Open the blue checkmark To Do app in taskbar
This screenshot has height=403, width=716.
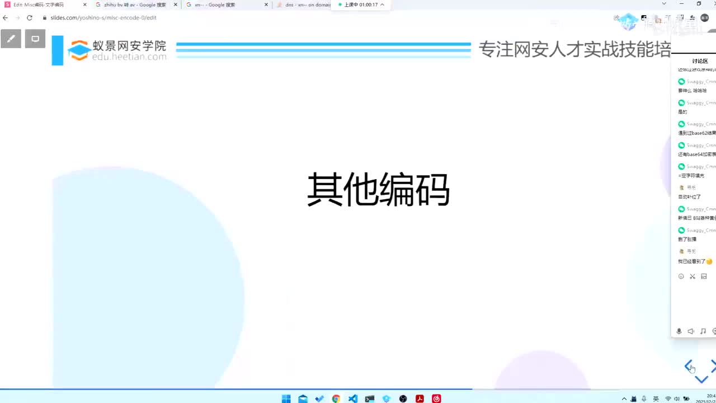click(319, 399)
